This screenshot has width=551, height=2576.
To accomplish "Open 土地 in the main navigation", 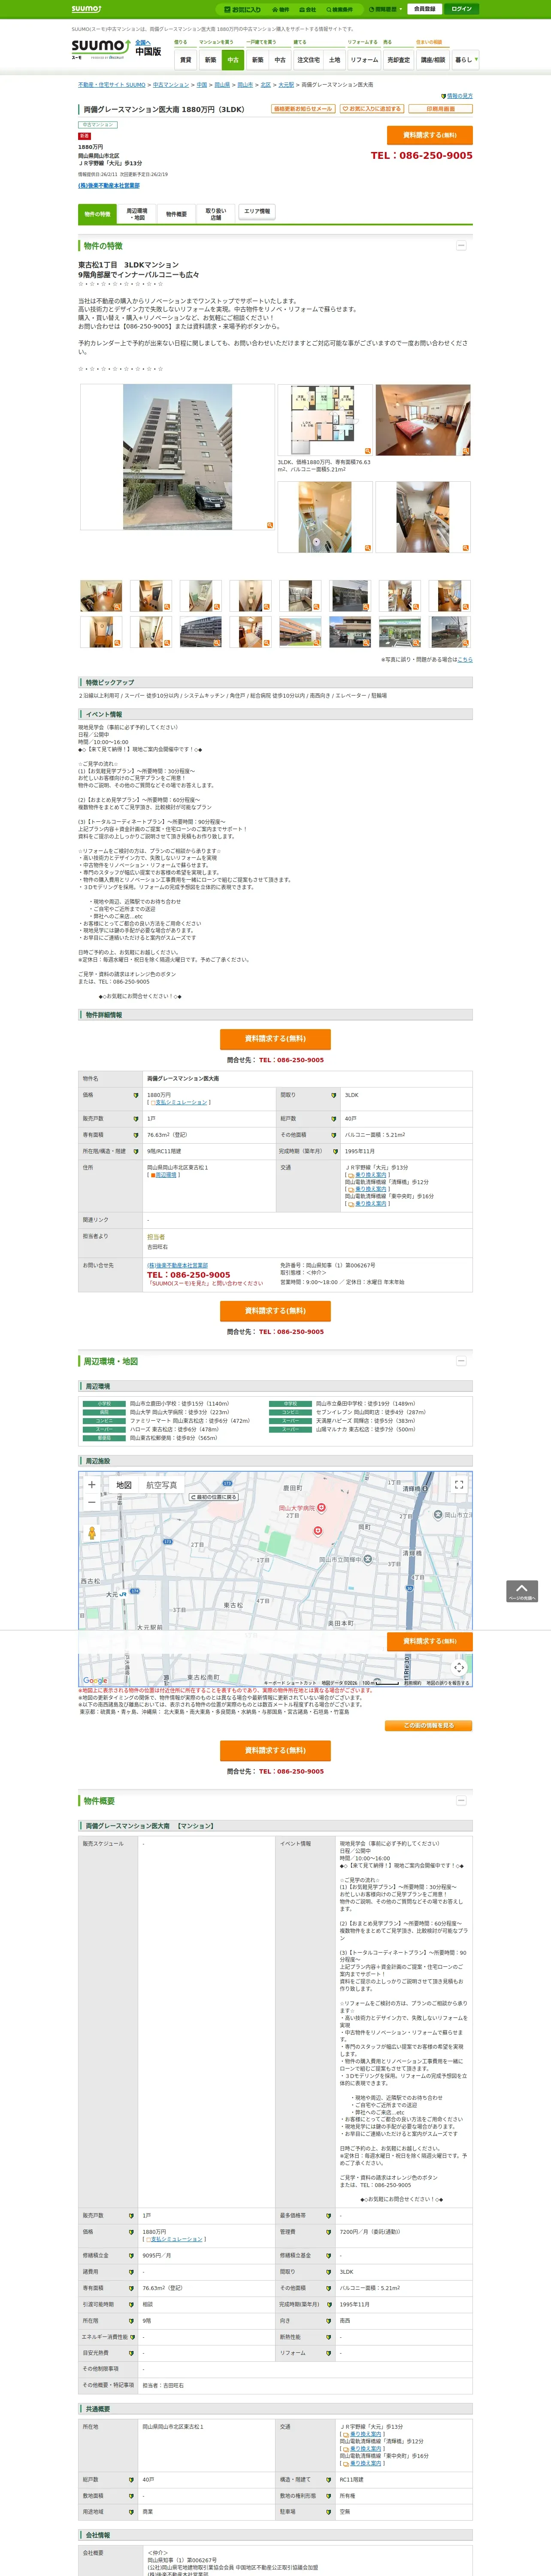I will pyautogui.click(x=334, y=60).
